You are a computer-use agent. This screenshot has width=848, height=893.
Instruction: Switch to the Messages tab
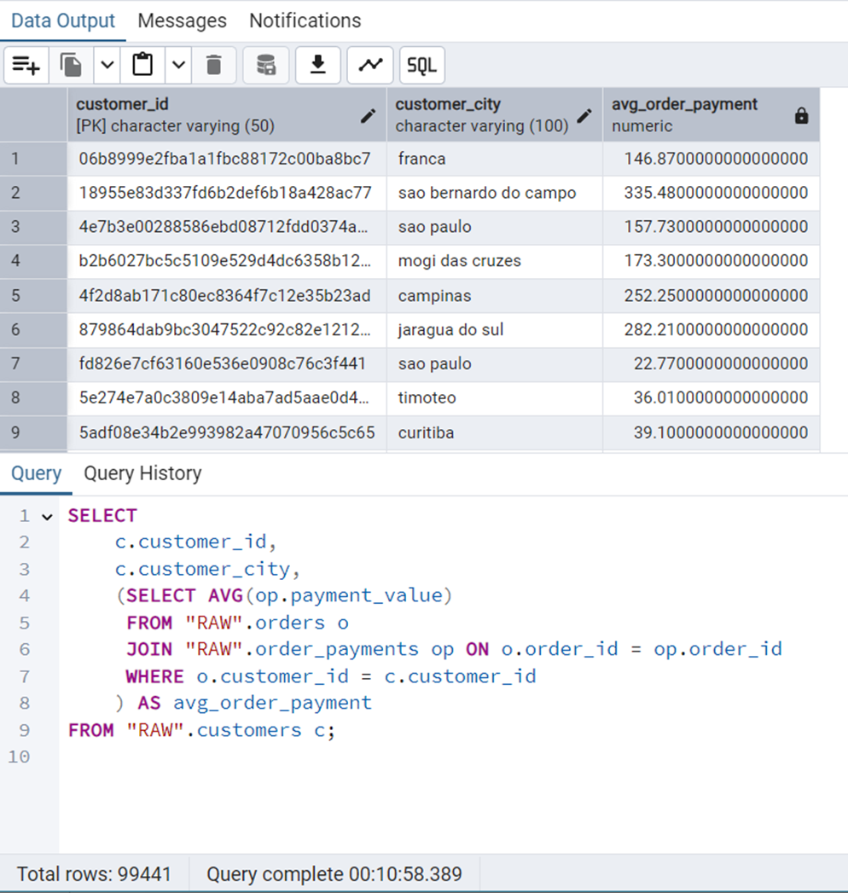182,20
